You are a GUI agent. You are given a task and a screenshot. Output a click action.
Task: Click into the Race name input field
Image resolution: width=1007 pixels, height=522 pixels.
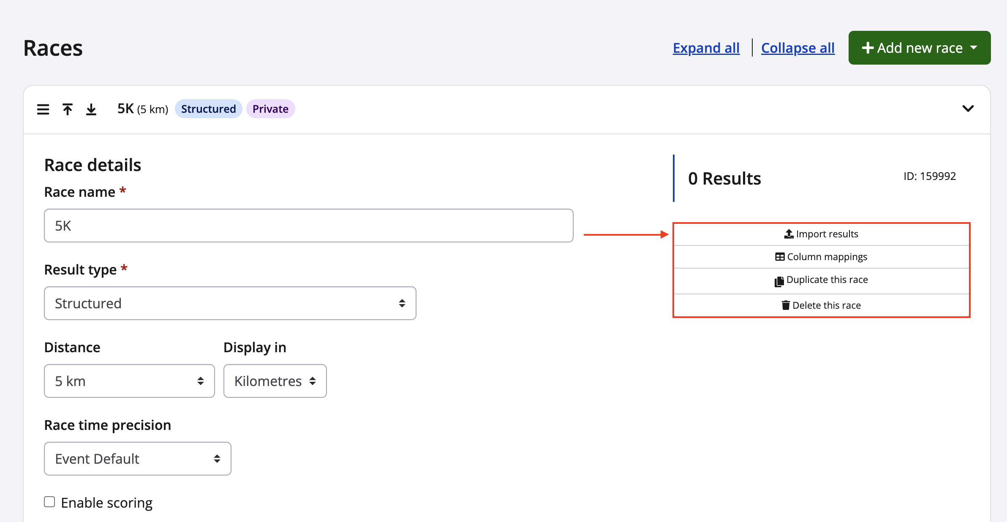coord(308,226)
